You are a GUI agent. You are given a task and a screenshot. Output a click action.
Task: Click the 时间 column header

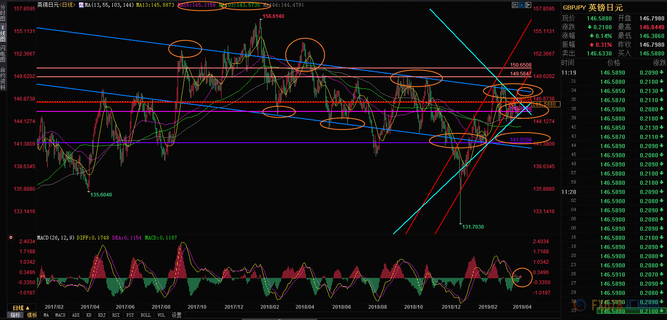(568, 63)
